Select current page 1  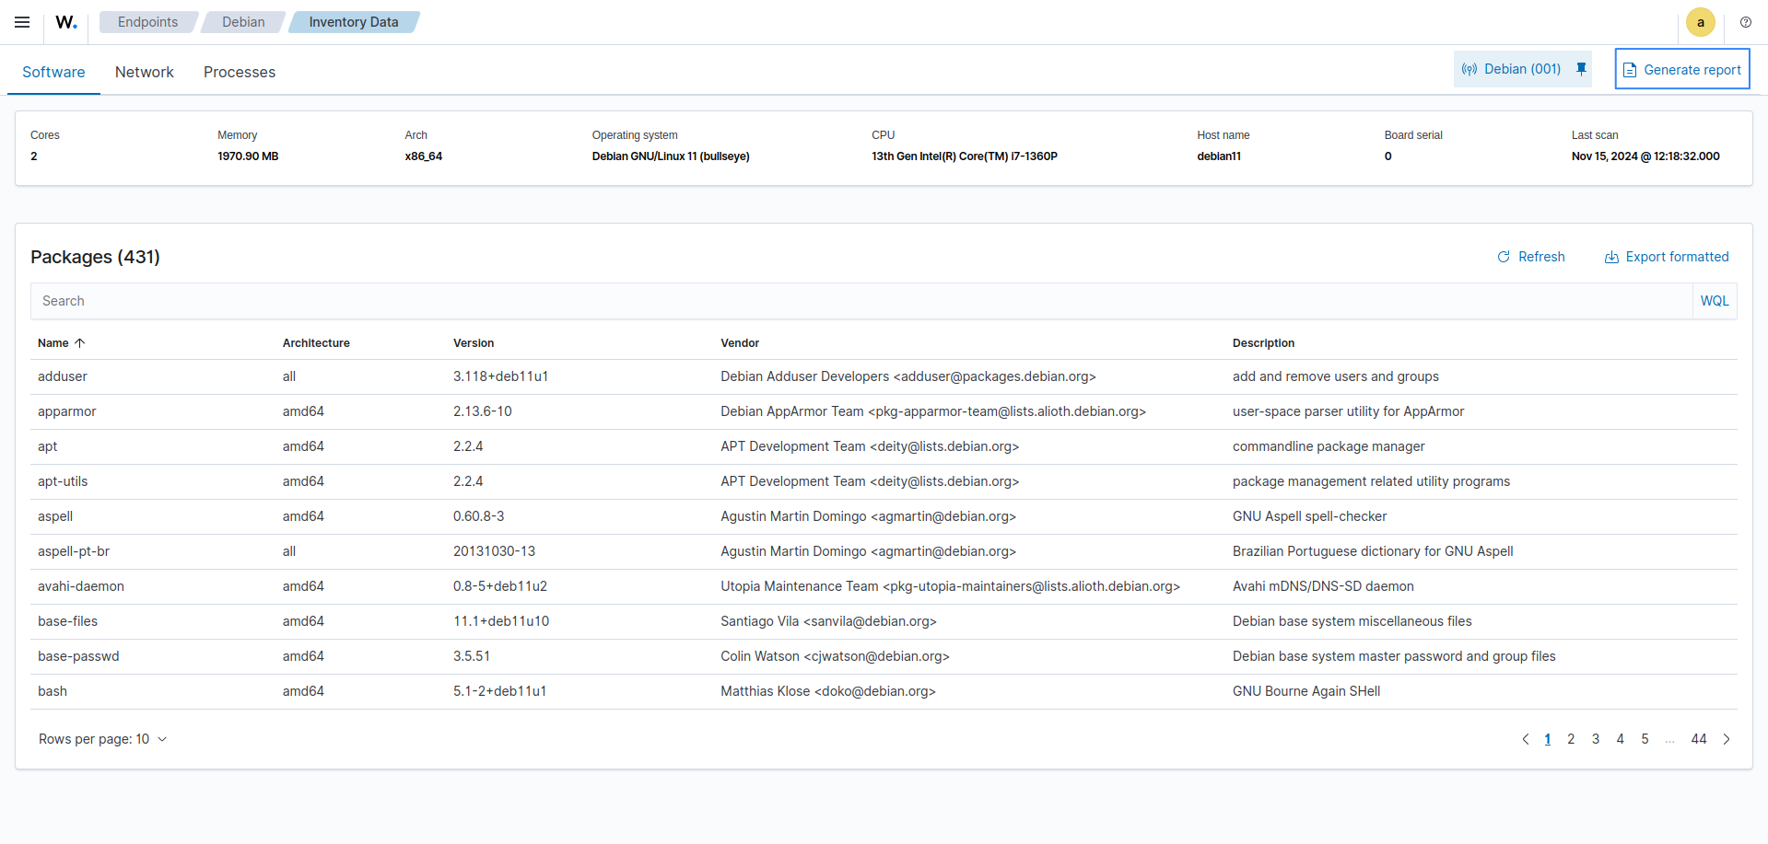(1548, 739)
